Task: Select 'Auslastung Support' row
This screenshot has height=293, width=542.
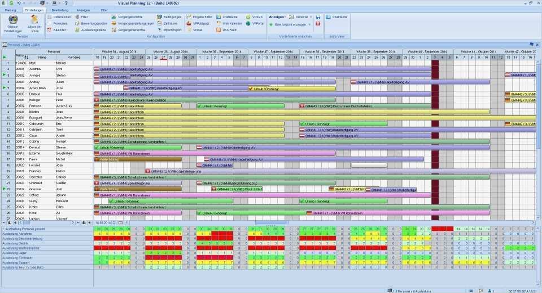Action: click(47, 263)
